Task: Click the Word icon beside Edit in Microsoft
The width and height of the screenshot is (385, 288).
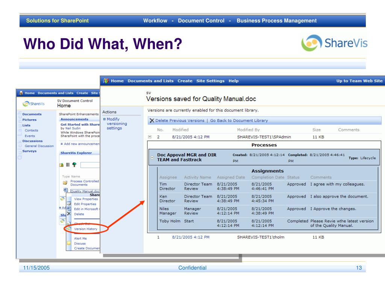Action: coord(69,208)
